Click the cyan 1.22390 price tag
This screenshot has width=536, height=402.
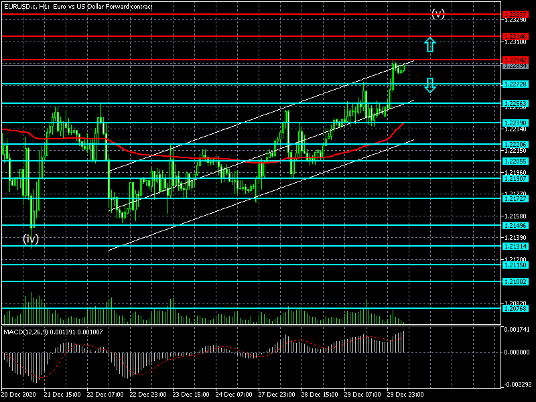515,123
